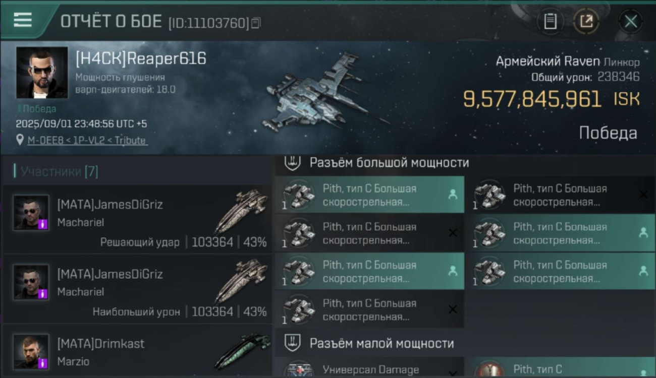
Task: Select first JamesDiGriz Machariel participant entry
Action: 138,219
